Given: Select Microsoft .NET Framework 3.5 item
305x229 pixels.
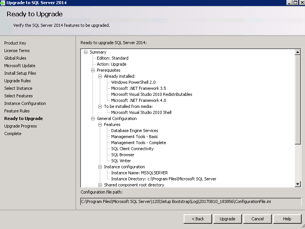Looking at the screenshot, I should pos(138,88).
